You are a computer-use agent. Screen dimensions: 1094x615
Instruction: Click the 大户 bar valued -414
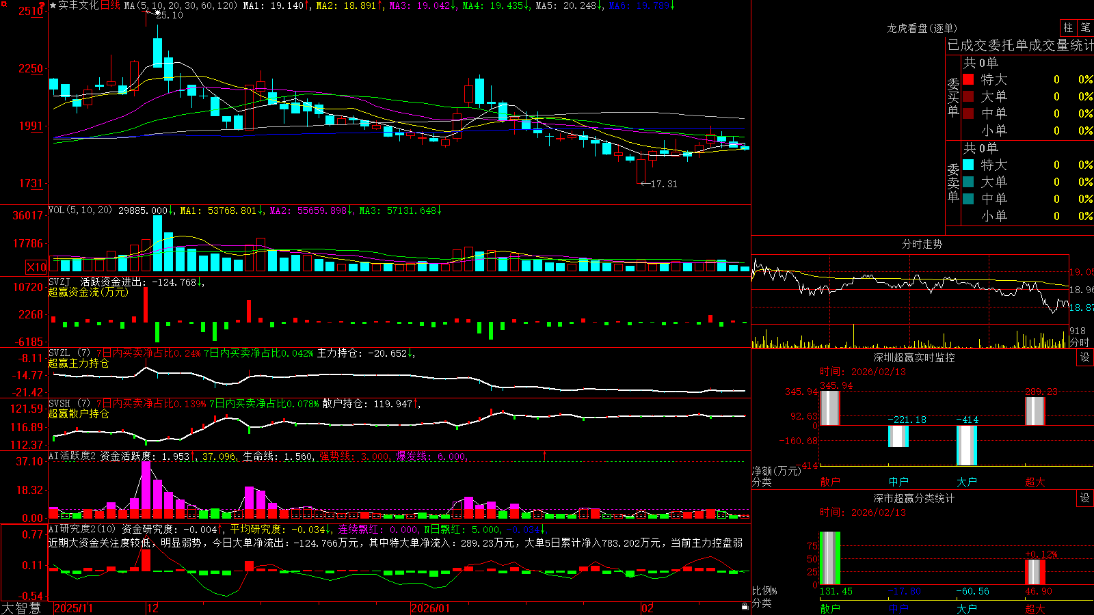coord(967,446)
